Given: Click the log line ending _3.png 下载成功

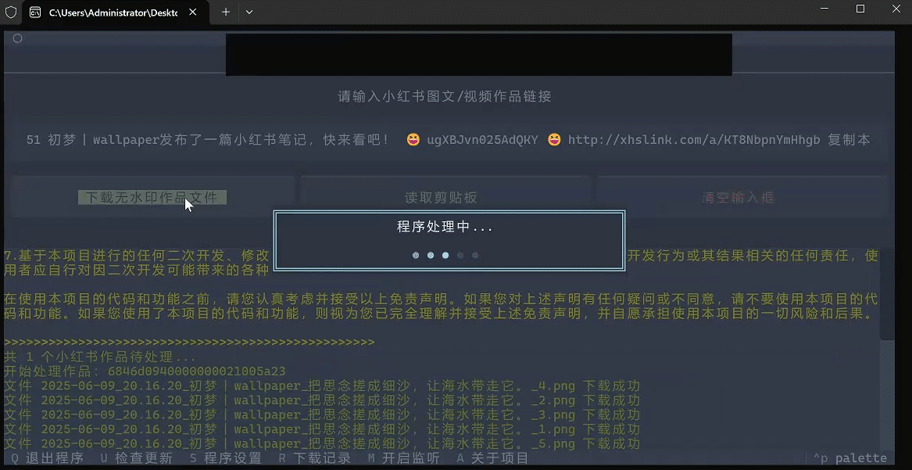Looking at the screenshot, I should click(x=322, y=414).
